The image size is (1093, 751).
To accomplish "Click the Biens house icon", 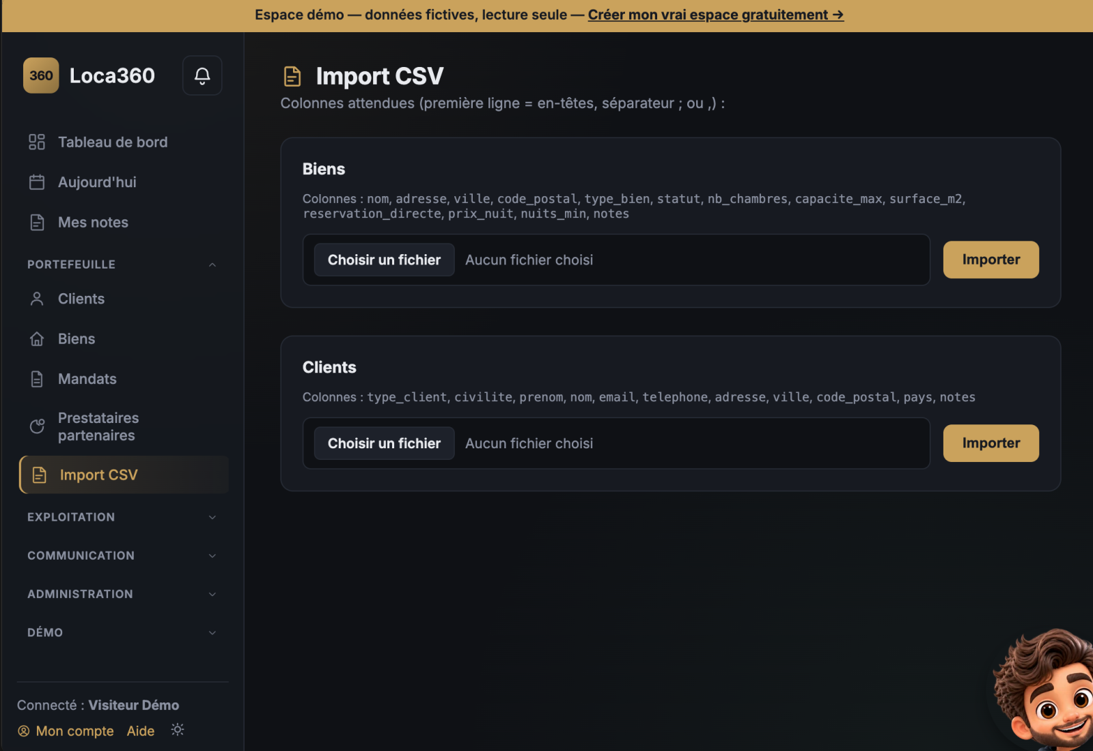I will click(37, 339).
